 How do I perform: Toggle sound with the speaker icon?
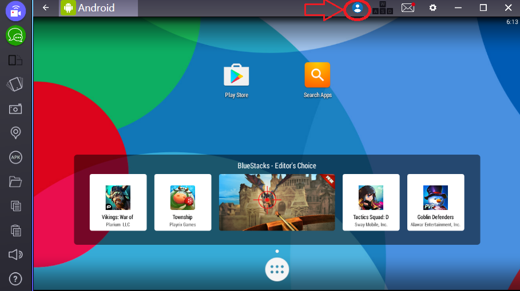[15, 254]
